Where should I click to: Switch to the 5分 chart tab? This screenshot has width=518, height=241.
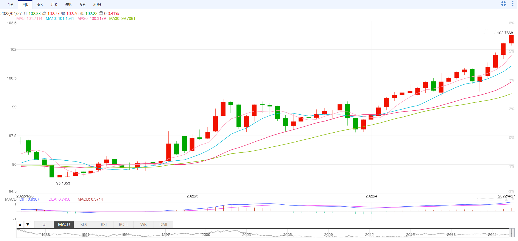(x=83, y=5)
